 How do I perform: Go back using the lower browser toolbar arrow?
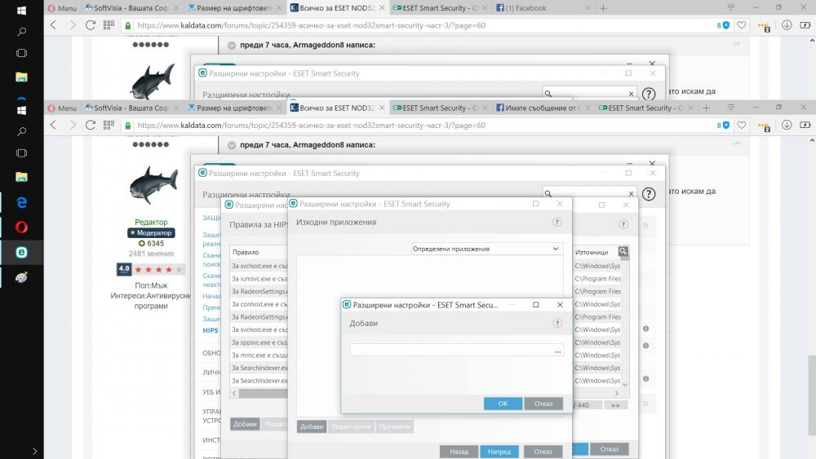pos(53,126)
